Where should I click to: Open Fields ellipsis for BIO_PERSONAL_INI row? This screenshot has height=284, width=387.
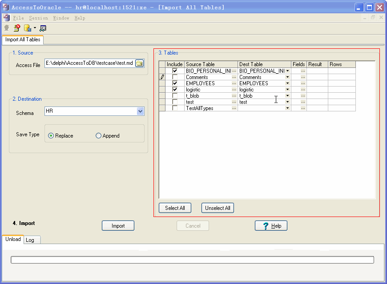pos(303,71)
